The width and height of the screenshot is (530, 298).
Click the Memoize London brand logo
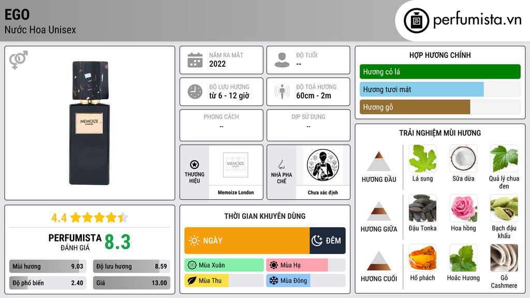pos(235,165)
